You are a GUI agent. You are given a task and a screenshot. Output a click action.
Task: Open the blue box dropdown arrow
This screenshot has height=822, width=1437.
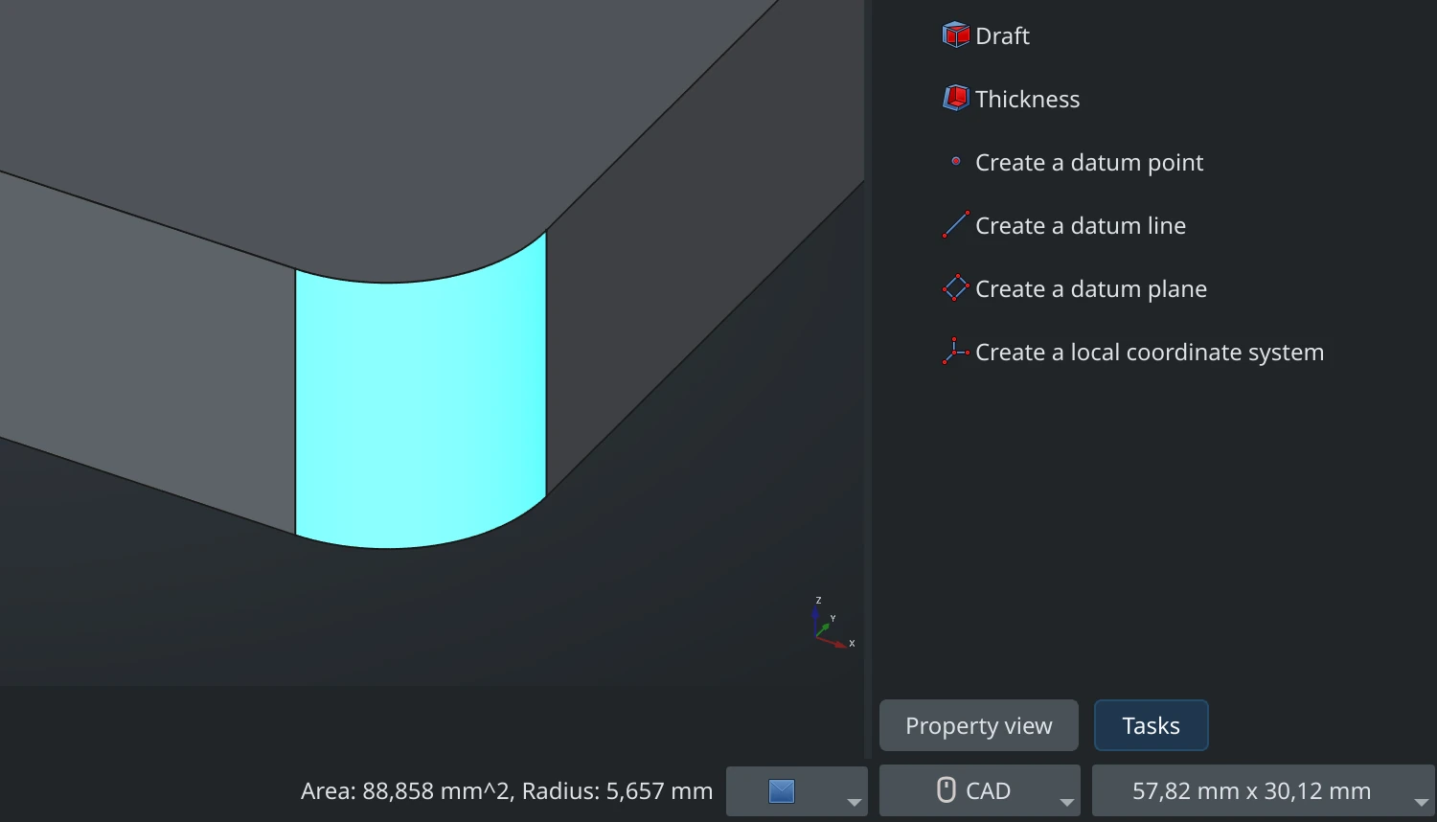pyautogui.click(x=854, y=803)
